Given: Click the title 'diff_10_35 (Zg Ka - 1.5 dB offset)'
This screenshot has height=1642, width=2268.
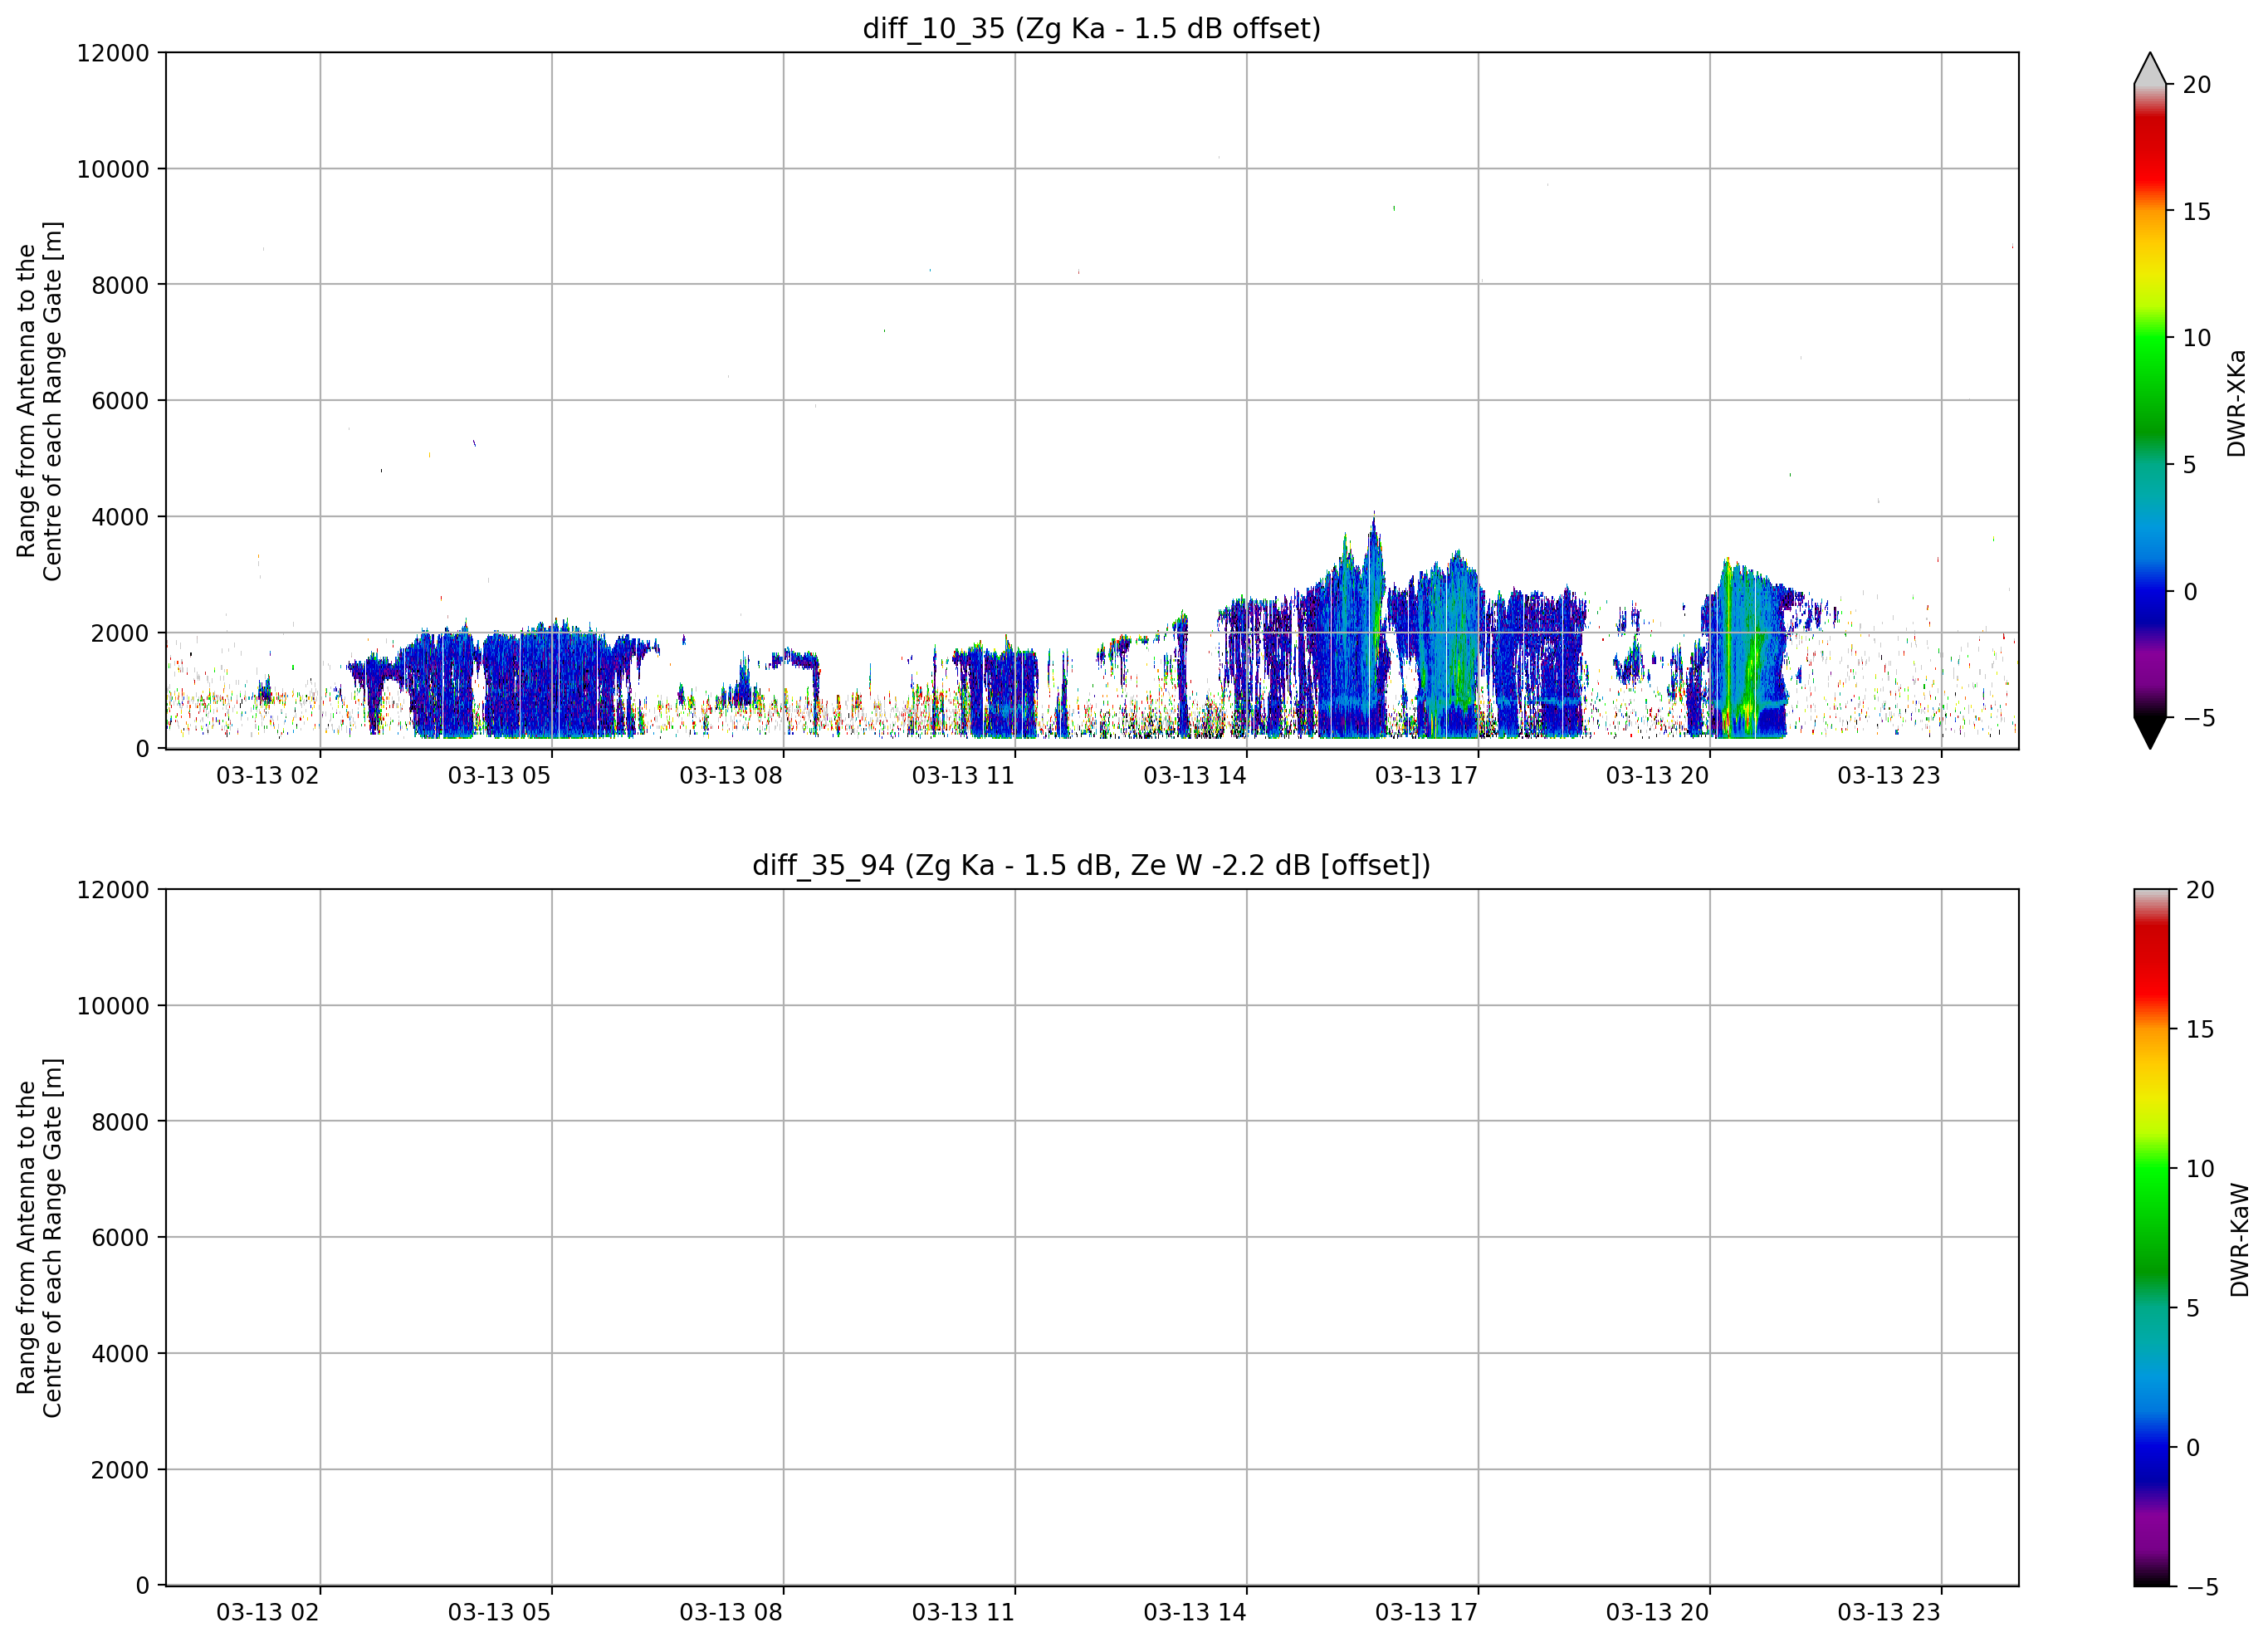Looking at the screenshot, I should coord(1091,28).
